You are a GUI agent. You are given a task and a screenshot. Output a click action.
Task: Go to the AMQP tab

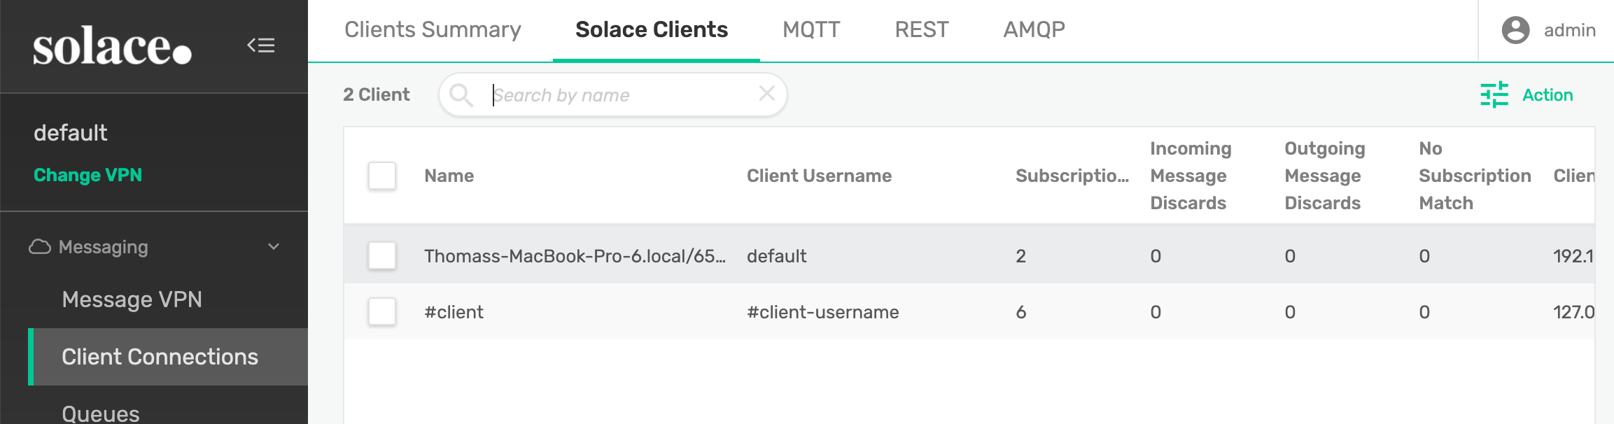1034,29
